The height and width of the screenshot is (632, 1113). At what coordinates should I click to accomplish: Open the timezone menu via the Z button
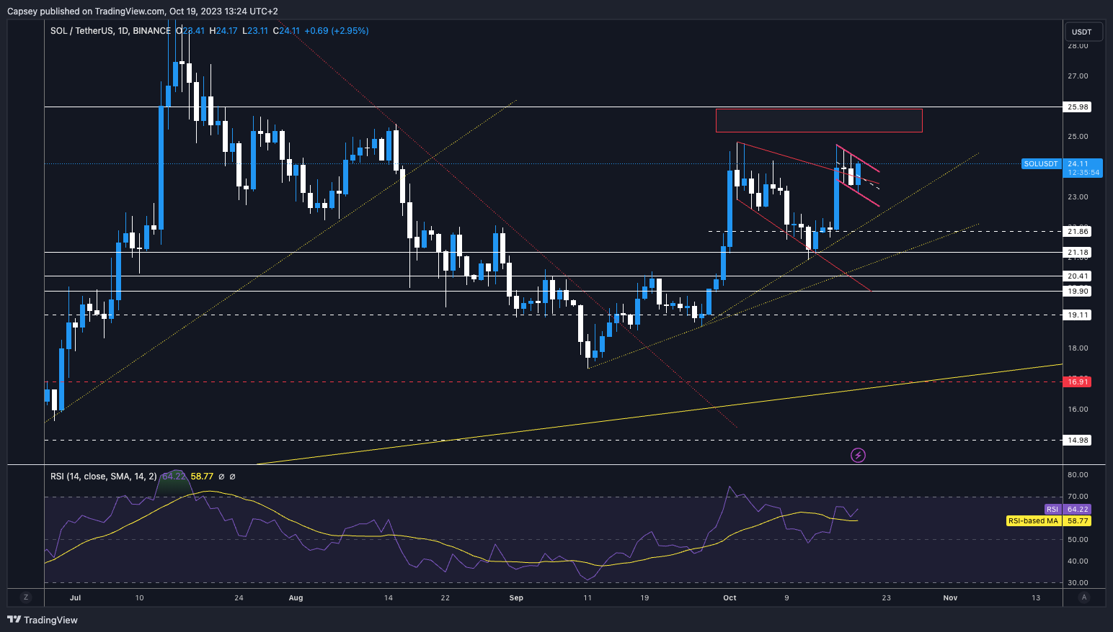(26, 597)
